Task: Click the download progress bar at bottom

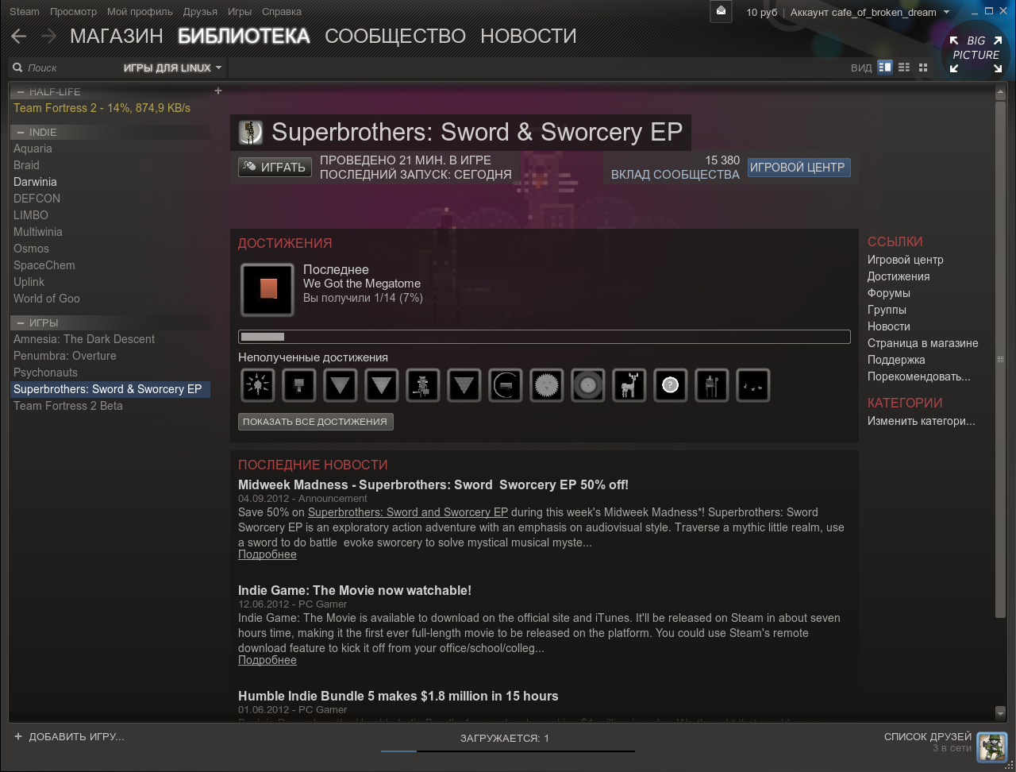Action: pyautogui.click(x=507, y=750)
